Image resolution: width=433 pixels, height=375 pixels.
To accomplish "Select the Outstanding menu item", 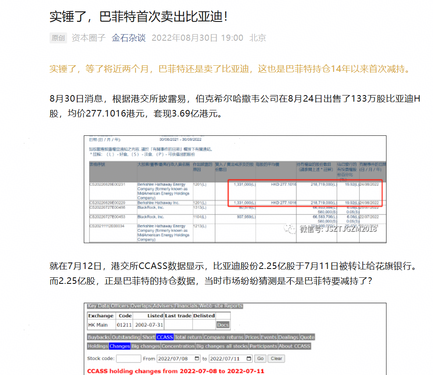I will (x=126, y=337).
